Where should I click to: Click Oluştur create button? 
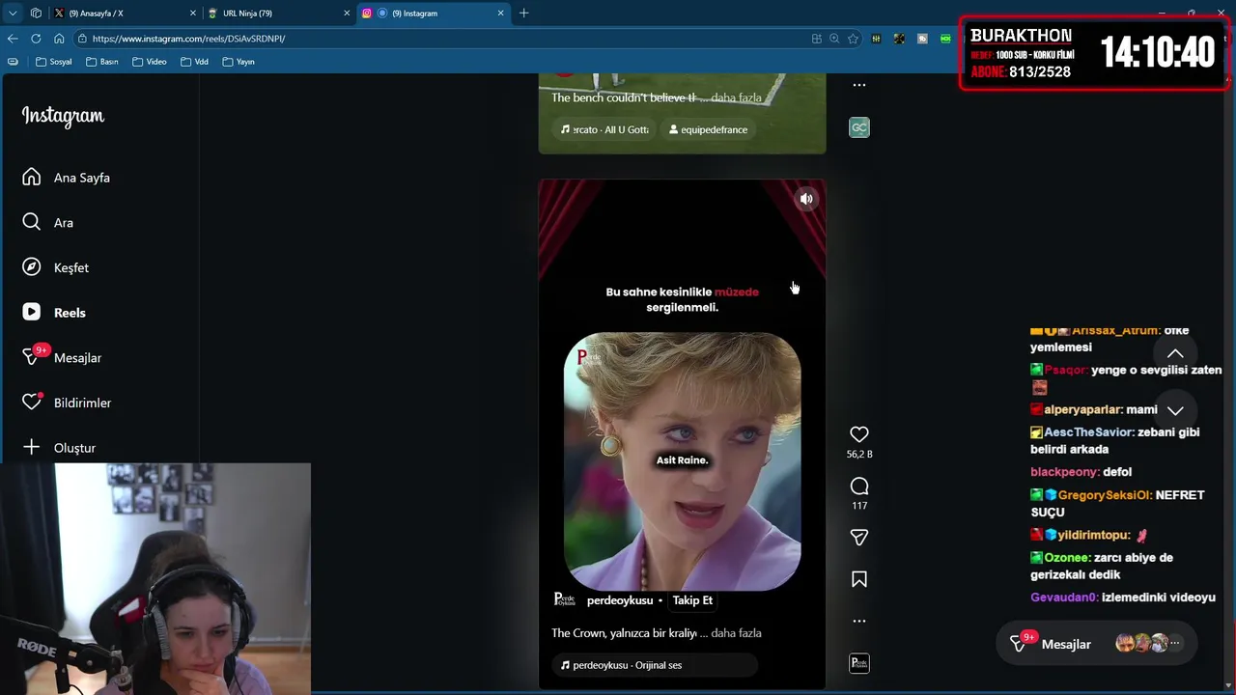click(x=58, y=448)
